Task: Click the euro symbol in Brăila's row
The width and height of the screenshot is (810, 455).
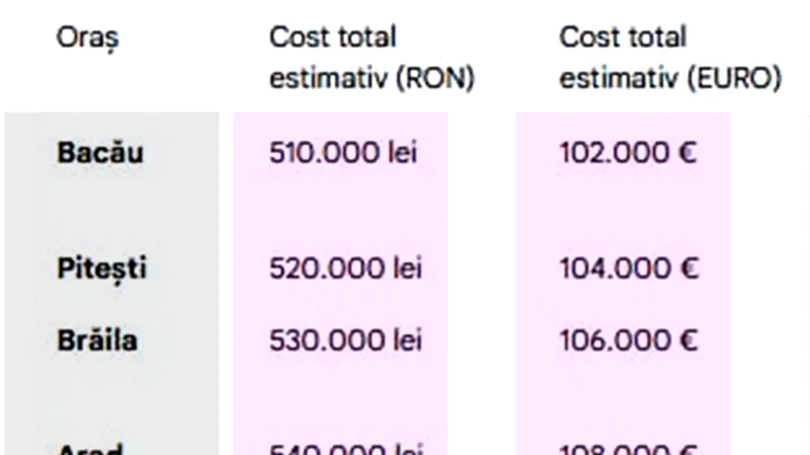Action: (688, 341)
